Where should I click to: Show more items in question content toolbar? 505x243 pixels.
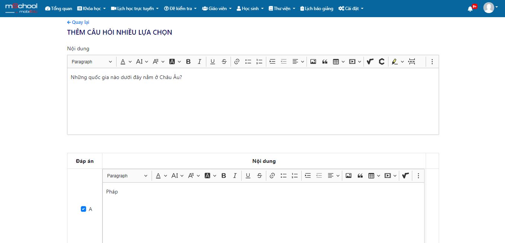(432, 62)
